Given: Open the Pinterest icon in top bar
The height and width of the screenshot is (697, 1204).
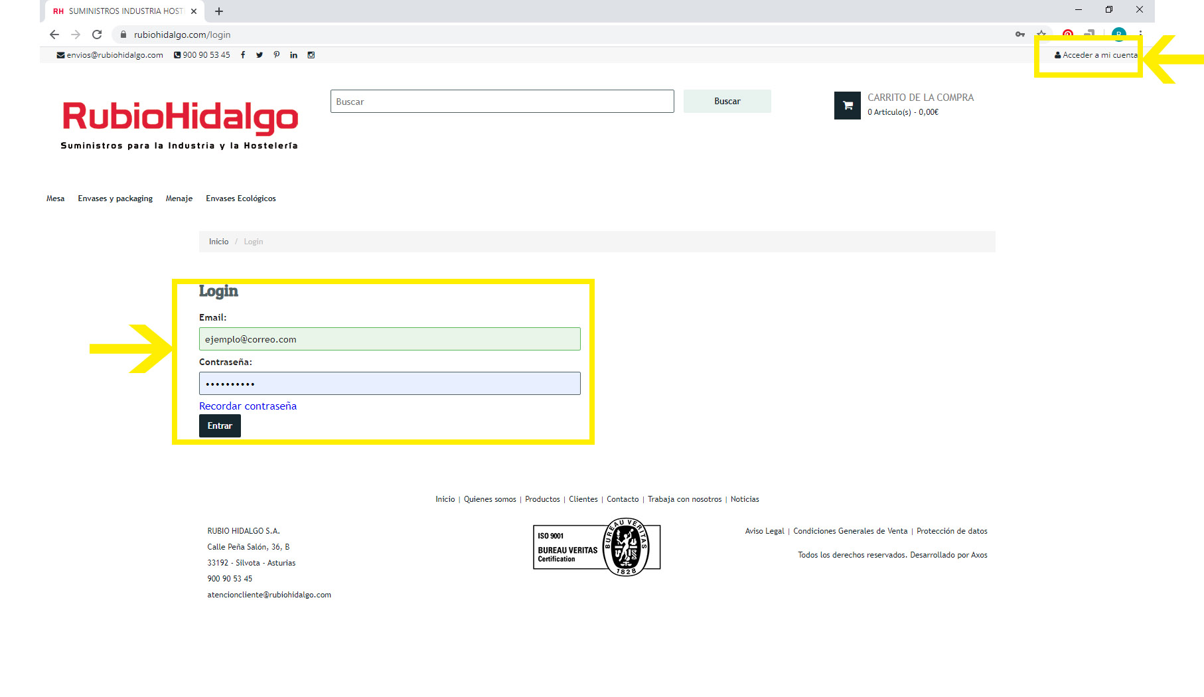Looking at the screenshot, I should point(277,55).
